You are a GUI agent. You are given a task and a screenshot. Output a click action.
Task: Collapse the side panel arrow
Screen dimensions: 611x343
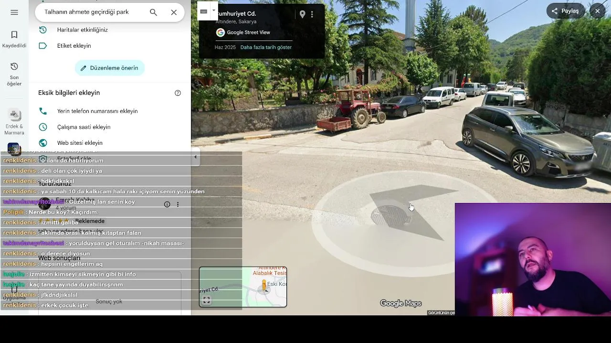tap(195, 157)
